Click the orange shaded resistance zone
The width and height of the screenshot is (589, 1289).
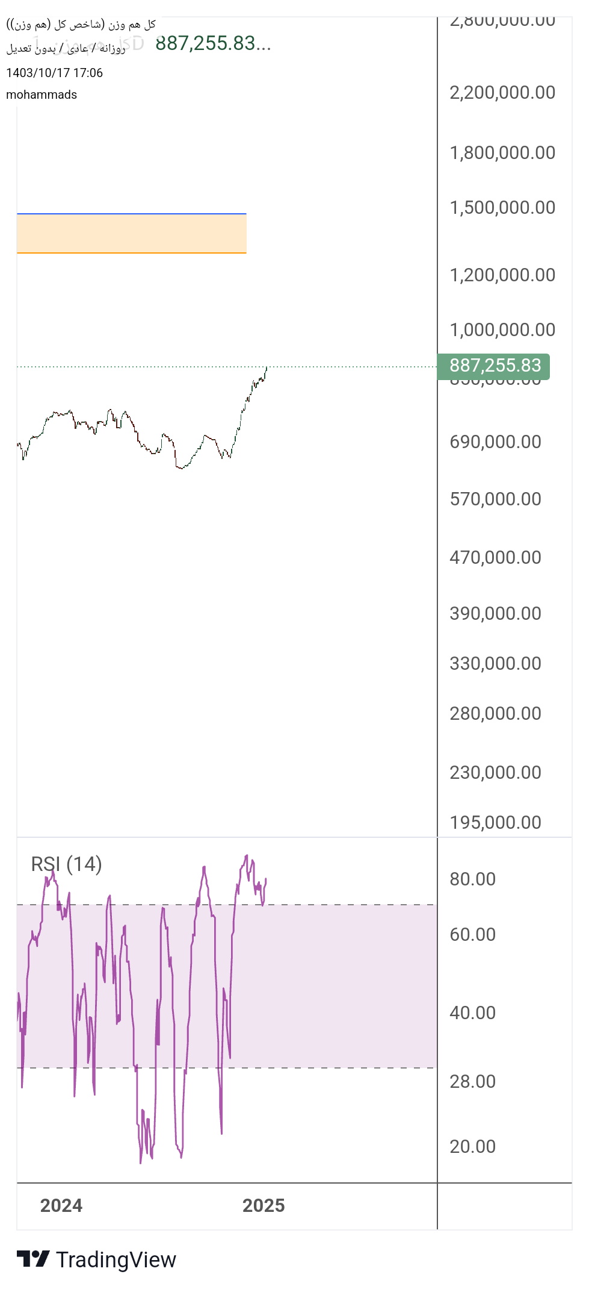[131, 234]
